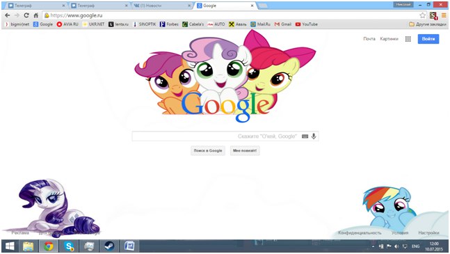450x254 pixels.
Task: Click the Мне повезёт! button
Action: point(245,151)
